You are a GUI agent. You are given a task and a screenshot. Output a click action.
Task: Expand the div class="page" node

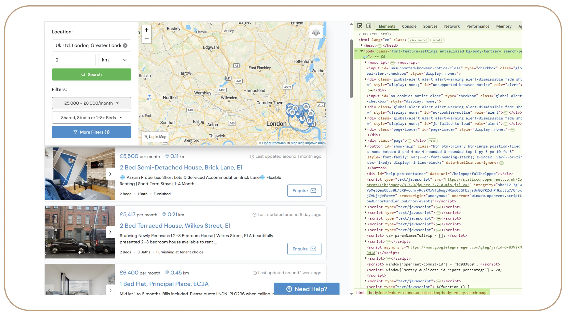pyautogui.click(x=365, y=140)
